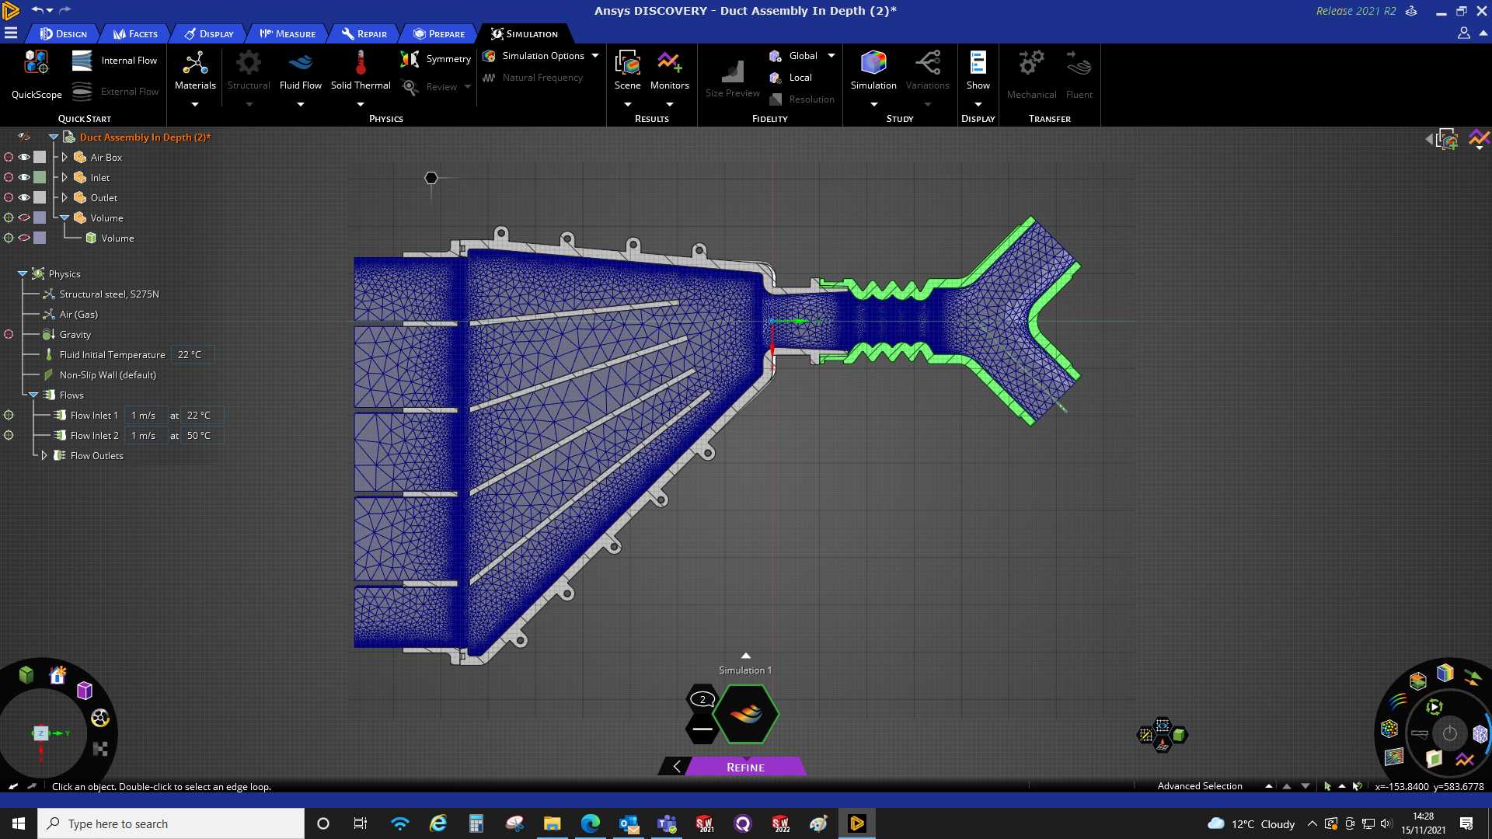Toggle visibility of Air Box

24,157
